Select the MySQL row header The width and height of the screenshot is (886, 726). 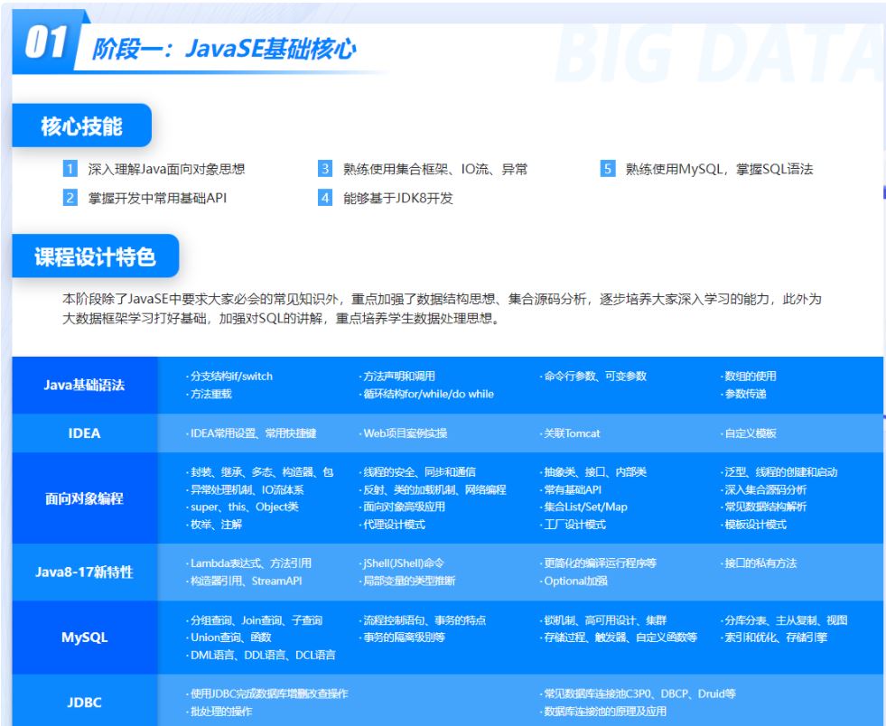84,638
